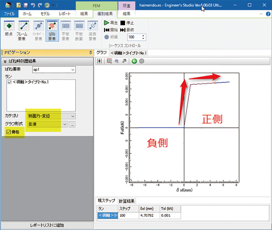Click the 減衰要素 damping element icon
The image size is (272, 230).
pos(93,31)
